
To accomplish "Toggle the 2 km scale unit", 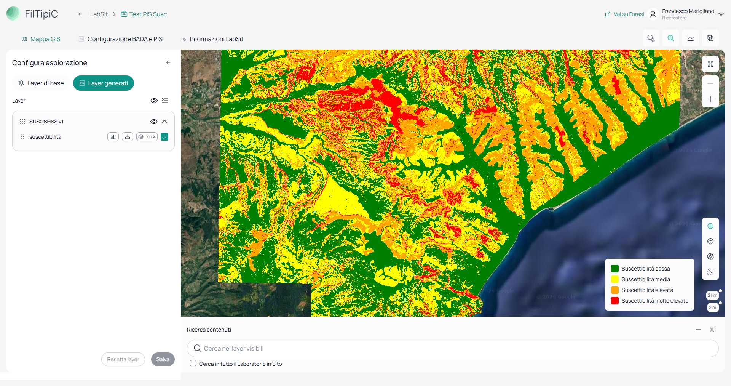I will (713, 295).
